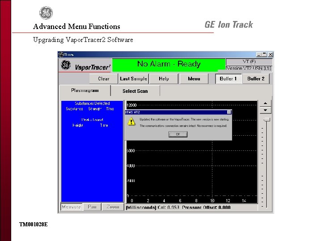322x241 pixels.
Task: Click the vertical slider thumb at right
Action: [x=267, y=120]
